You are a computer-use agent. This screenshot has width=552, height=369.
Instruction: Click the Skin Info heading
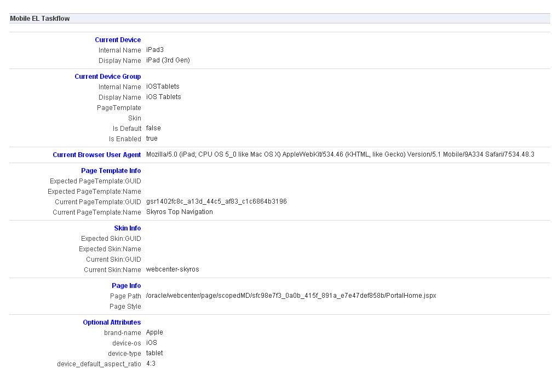[128, 228]
